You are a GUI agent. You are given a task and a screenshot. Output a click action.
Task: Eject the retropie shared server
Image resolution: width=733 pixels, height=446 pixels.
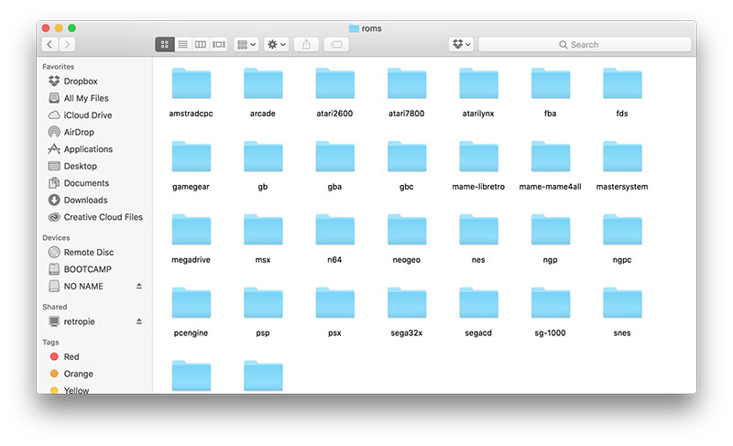[139, 321]
